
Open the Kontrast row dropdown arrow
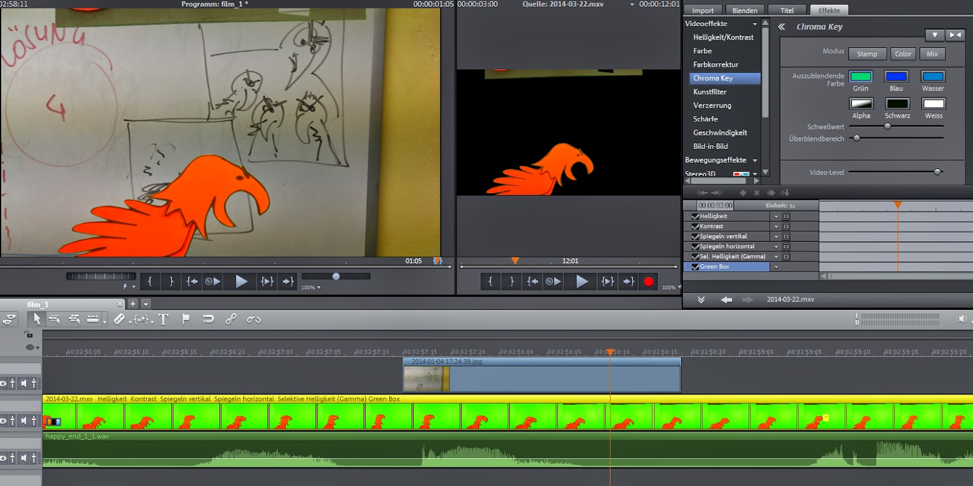coord(776,226)
